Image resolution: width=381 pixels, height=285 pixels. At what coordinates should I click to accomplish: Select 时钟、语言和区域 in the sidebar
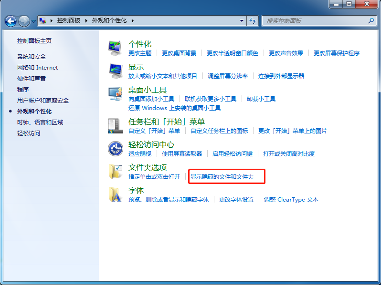tap(40, 122)
